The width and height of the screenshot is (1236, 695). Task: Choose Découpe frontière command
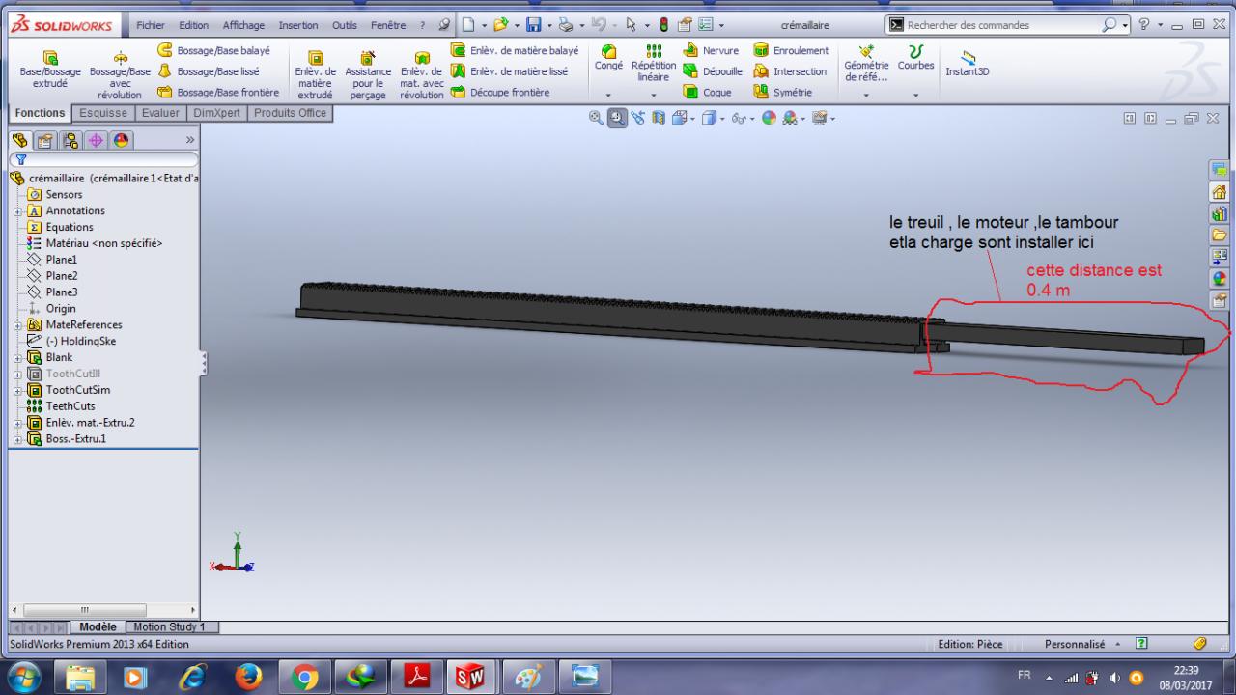[500, 93]
